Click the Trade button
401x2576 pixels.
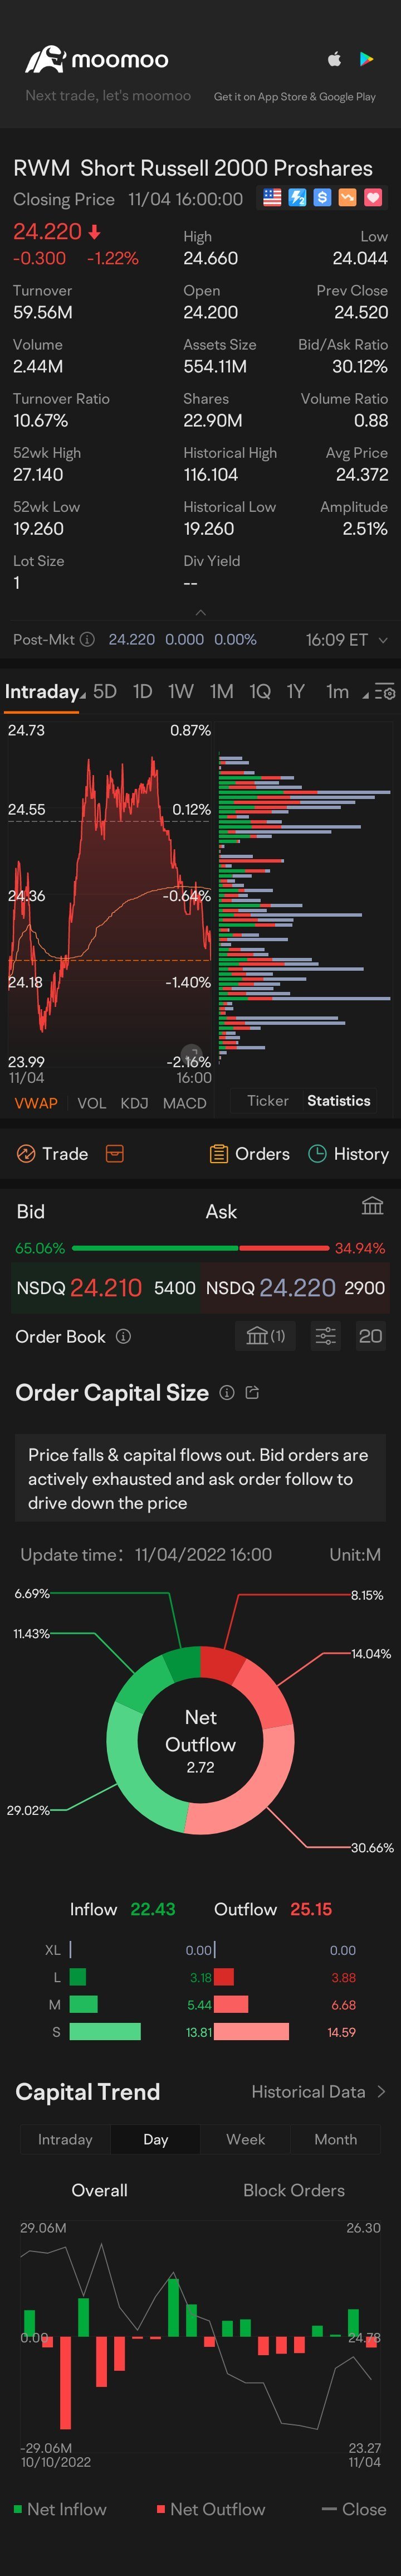(x=53, y=1153)
